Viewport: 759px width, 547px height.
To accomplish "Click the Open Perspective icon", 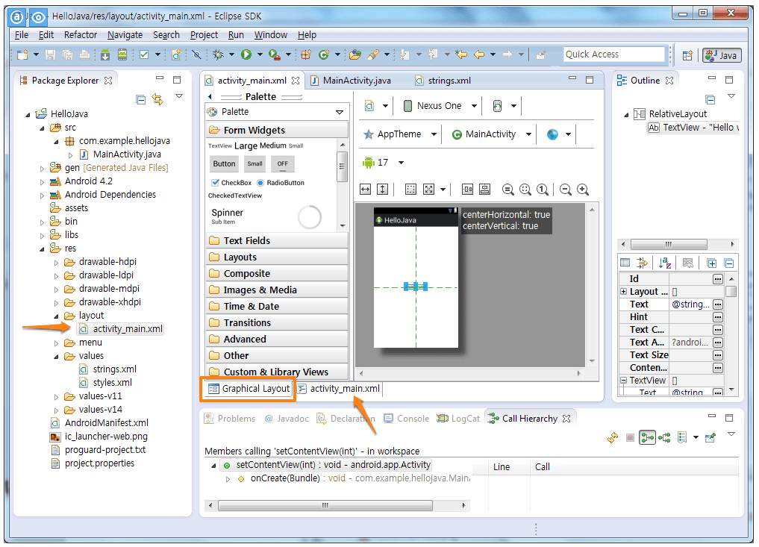I will [x=687, y=55].
